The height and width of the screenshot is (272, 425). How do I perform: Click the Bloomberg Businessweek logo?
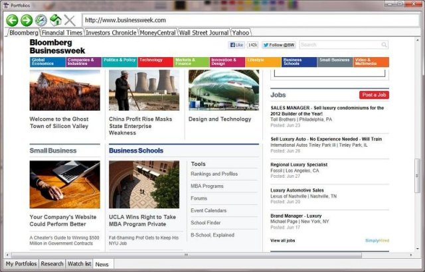click(57, 46)
